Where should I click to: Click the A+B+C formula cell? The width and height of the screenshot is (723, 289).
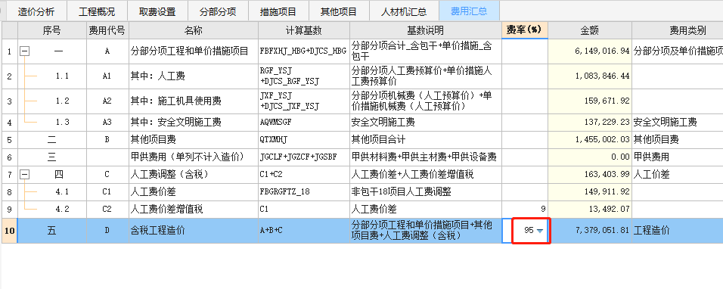click(304, 231)
